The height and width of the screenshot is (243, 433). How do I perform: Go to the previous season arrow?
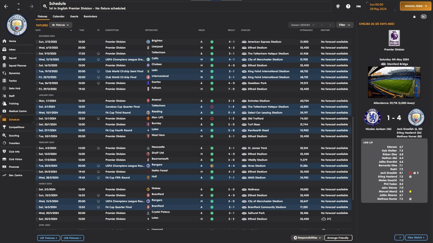click(x=322, y=25)
